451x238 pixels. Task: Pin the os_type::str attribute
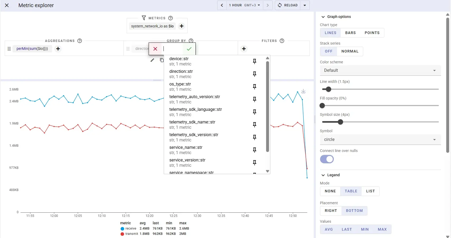coord(254,87)
